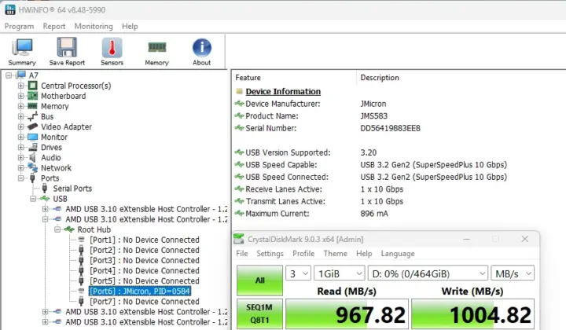
Task: Open CrystalDiskMark Theme menu
Action: coord(336,254)
